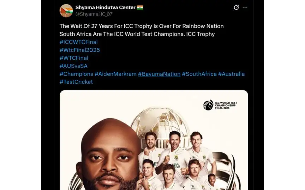Open the Shyama Hindutva Center display name
The height and width of the screenshot is (190, 305).
105,7
